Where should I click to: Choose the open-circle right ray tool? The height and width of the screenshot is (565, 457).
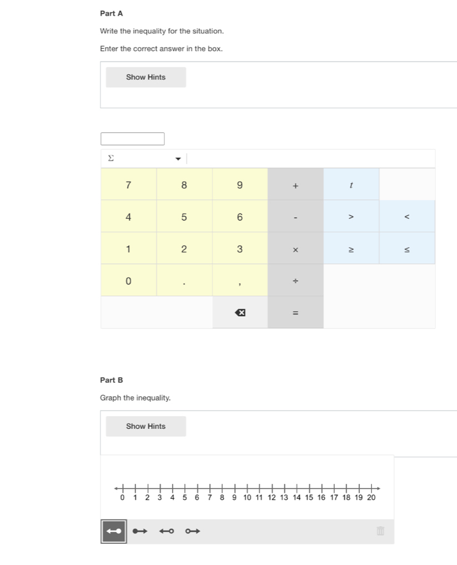pos(193,532)
